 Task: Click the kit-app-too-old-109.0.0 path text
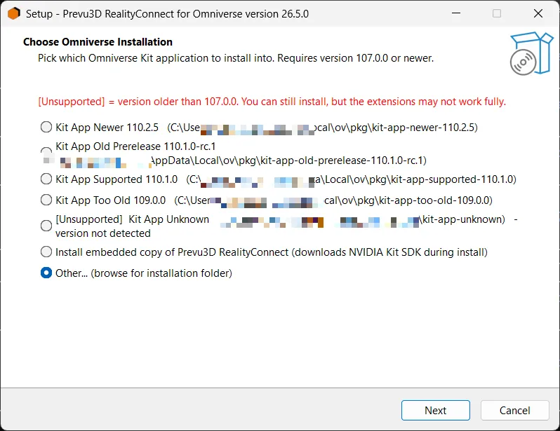(333, 200)
